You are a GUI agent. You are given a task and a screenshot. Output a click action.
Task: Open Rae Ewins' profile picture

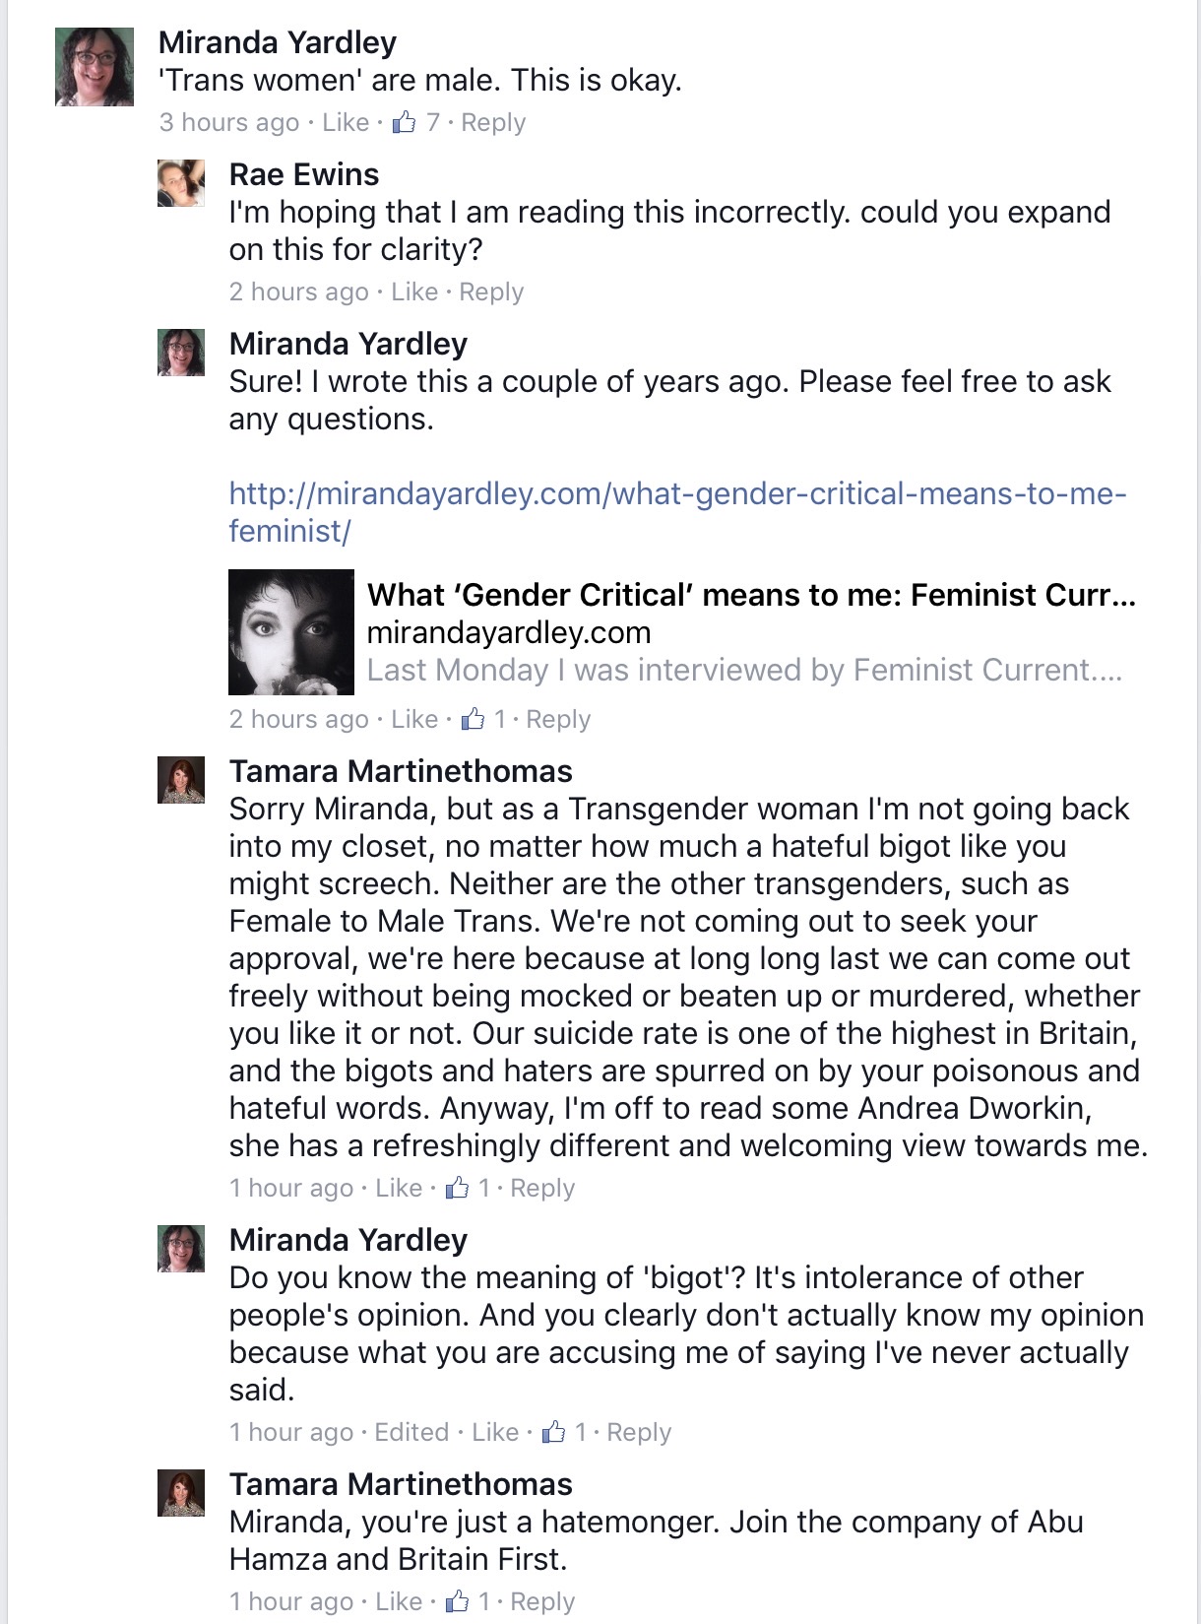181,183
